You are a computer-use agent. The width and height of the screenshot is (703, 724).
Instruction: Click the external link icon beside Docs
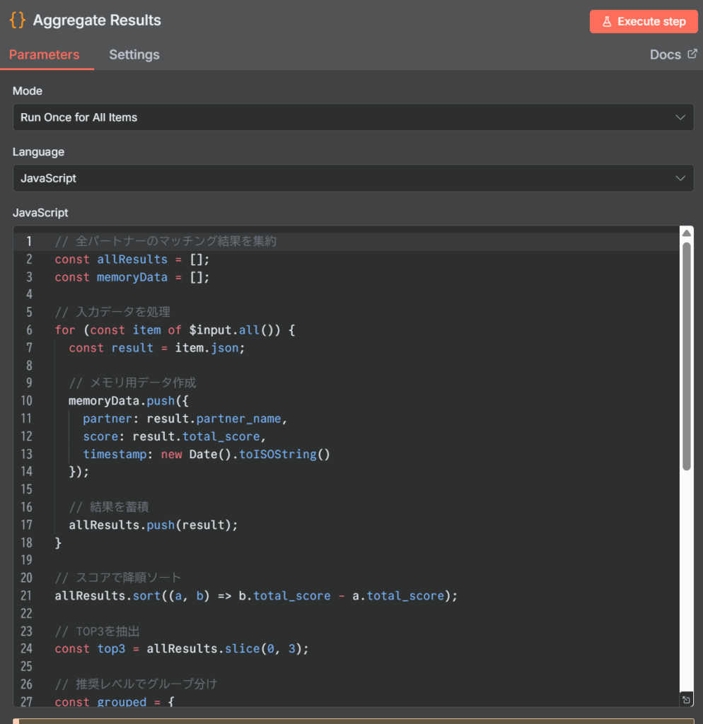click(x=692, y=54)
